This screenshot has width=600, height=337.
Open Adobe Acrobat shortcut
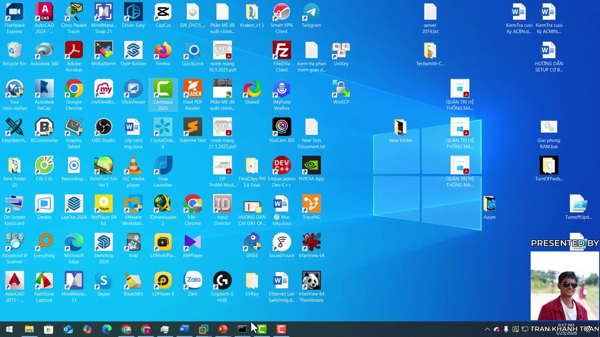coord(74,57)
